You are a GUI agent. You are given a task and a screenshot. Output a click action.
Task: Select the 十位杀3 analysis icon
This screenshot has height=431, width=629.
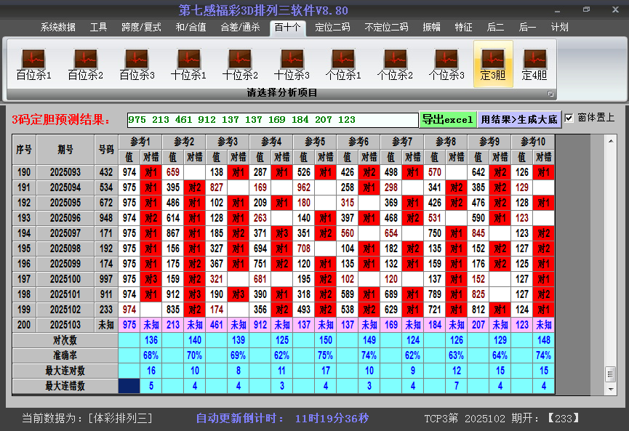click(292, 64)
